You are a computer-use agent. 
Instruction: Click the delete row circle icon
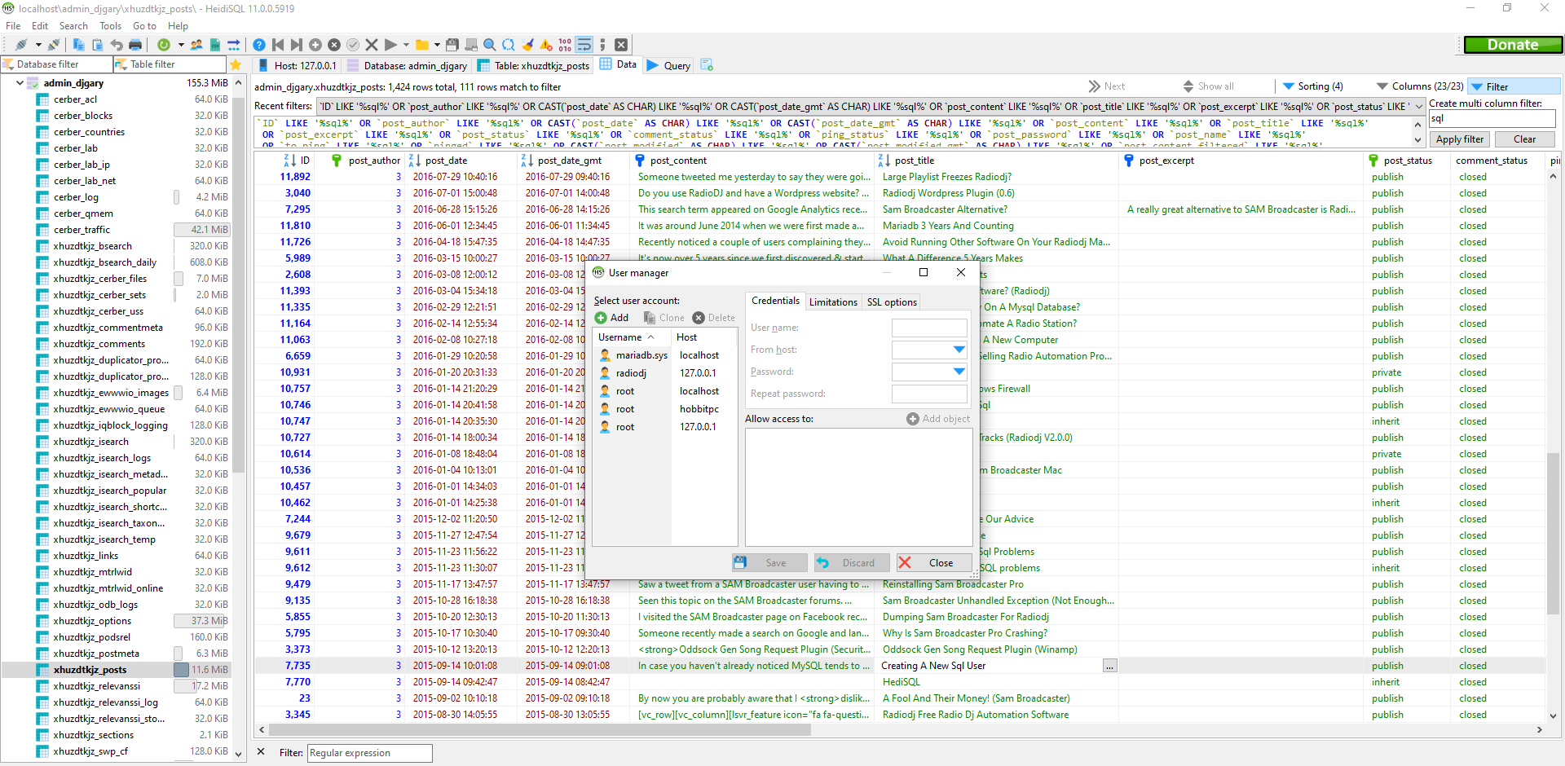click(x=334, y=45)
